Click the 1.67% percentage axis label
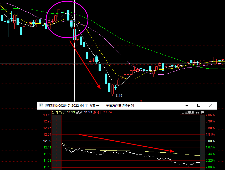 pyautogui.click(x=210, y=147)
